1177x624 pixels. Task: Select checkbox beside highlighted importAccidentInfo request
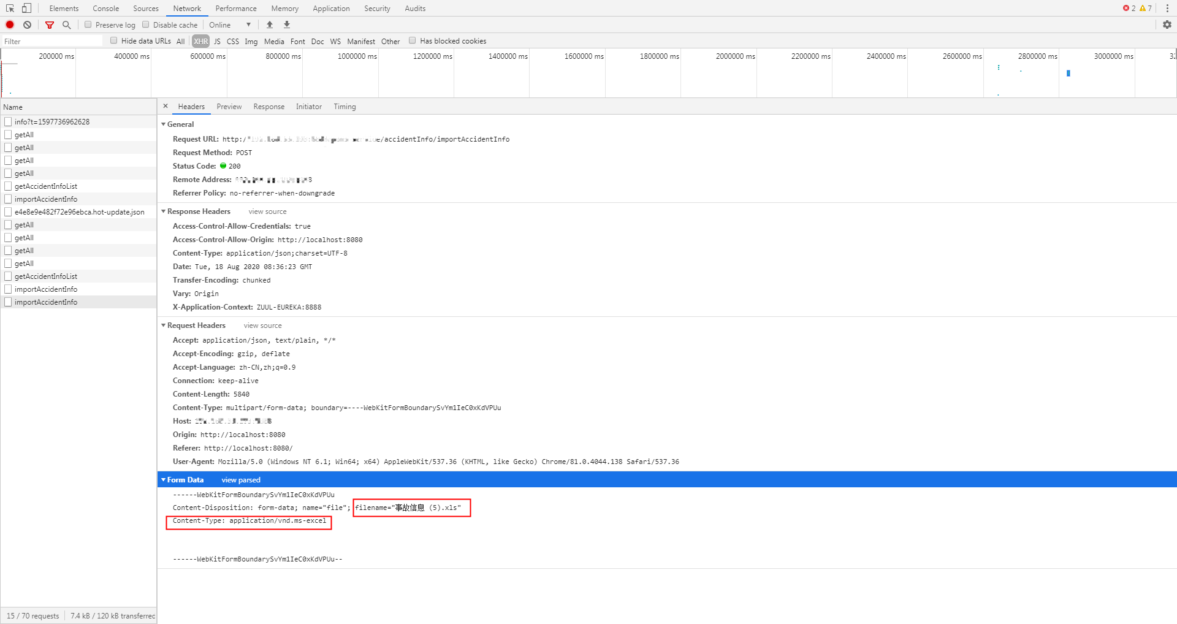coord(8,302)
